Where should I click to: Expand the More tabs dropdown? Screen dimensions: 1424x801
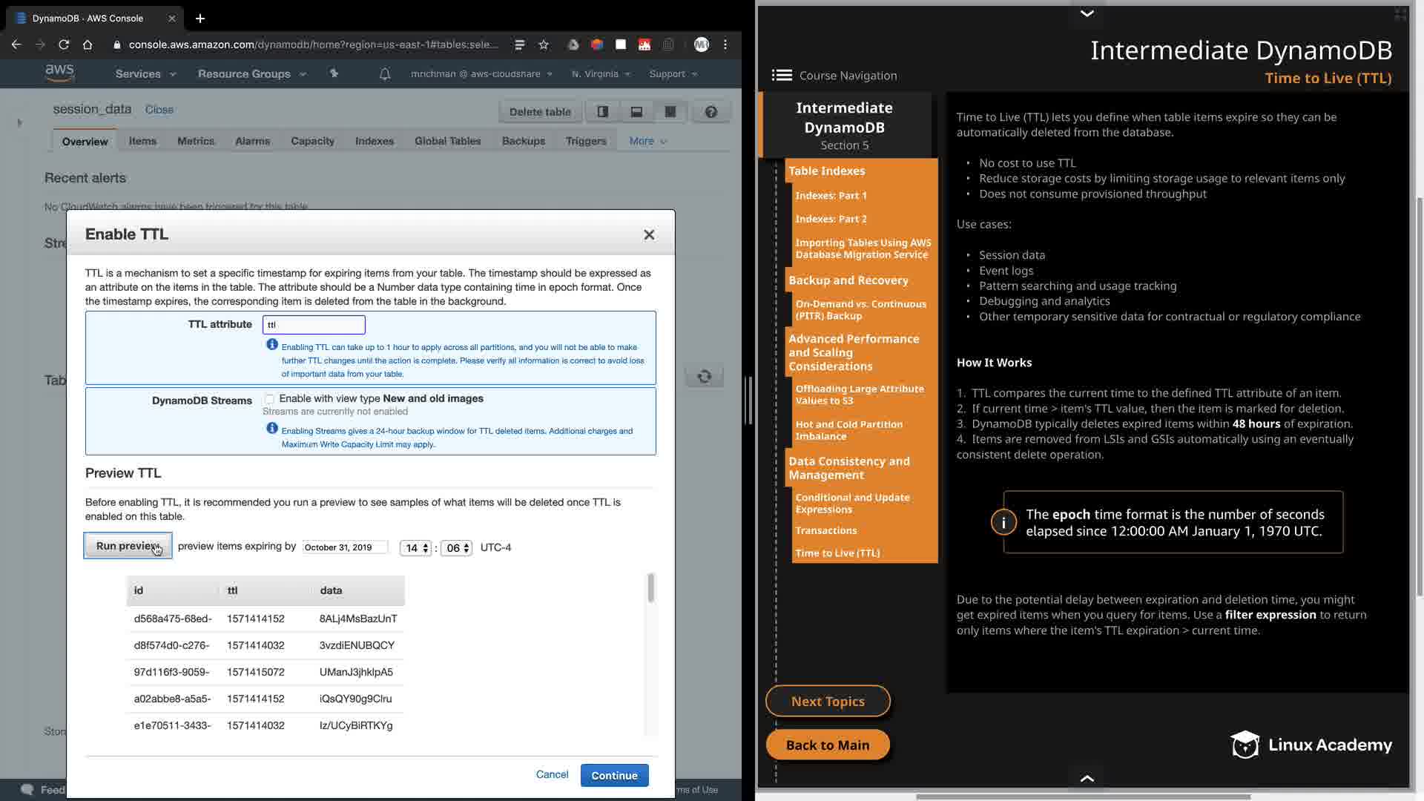[x=647, y=141]
